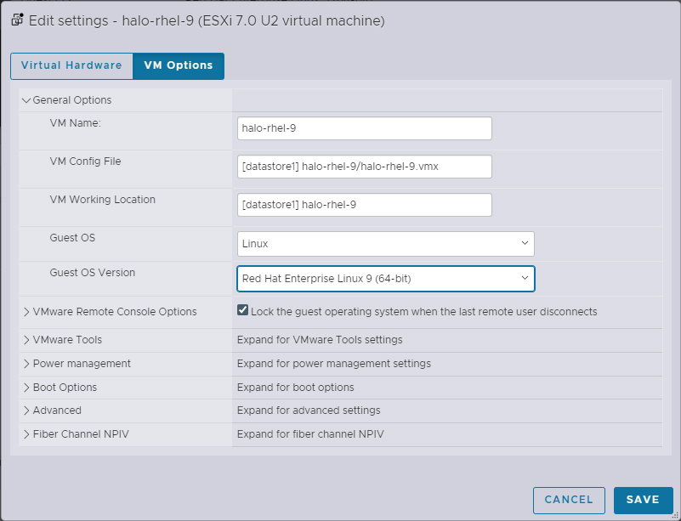Expand VMware Remote Console Options
Image resolution: width=681 pixels, height=521 pixels.
[x=26, y=312]
